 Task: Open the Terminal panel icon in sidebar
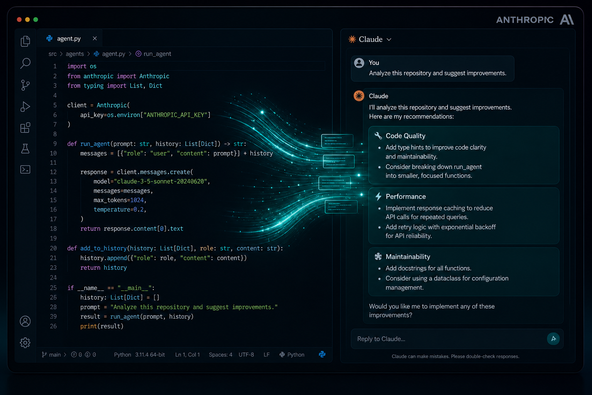point(25,169)
